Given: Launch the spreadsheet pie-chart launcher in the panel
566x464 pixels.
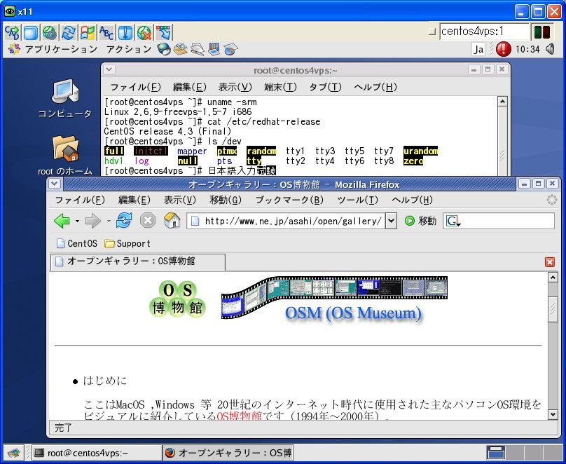Looking at the screenshot, I should (230, 49).
